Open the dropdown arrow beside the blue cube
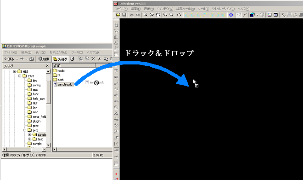Image resolution: width=303 pixels, height=180 pixels. tap(257, 15)
